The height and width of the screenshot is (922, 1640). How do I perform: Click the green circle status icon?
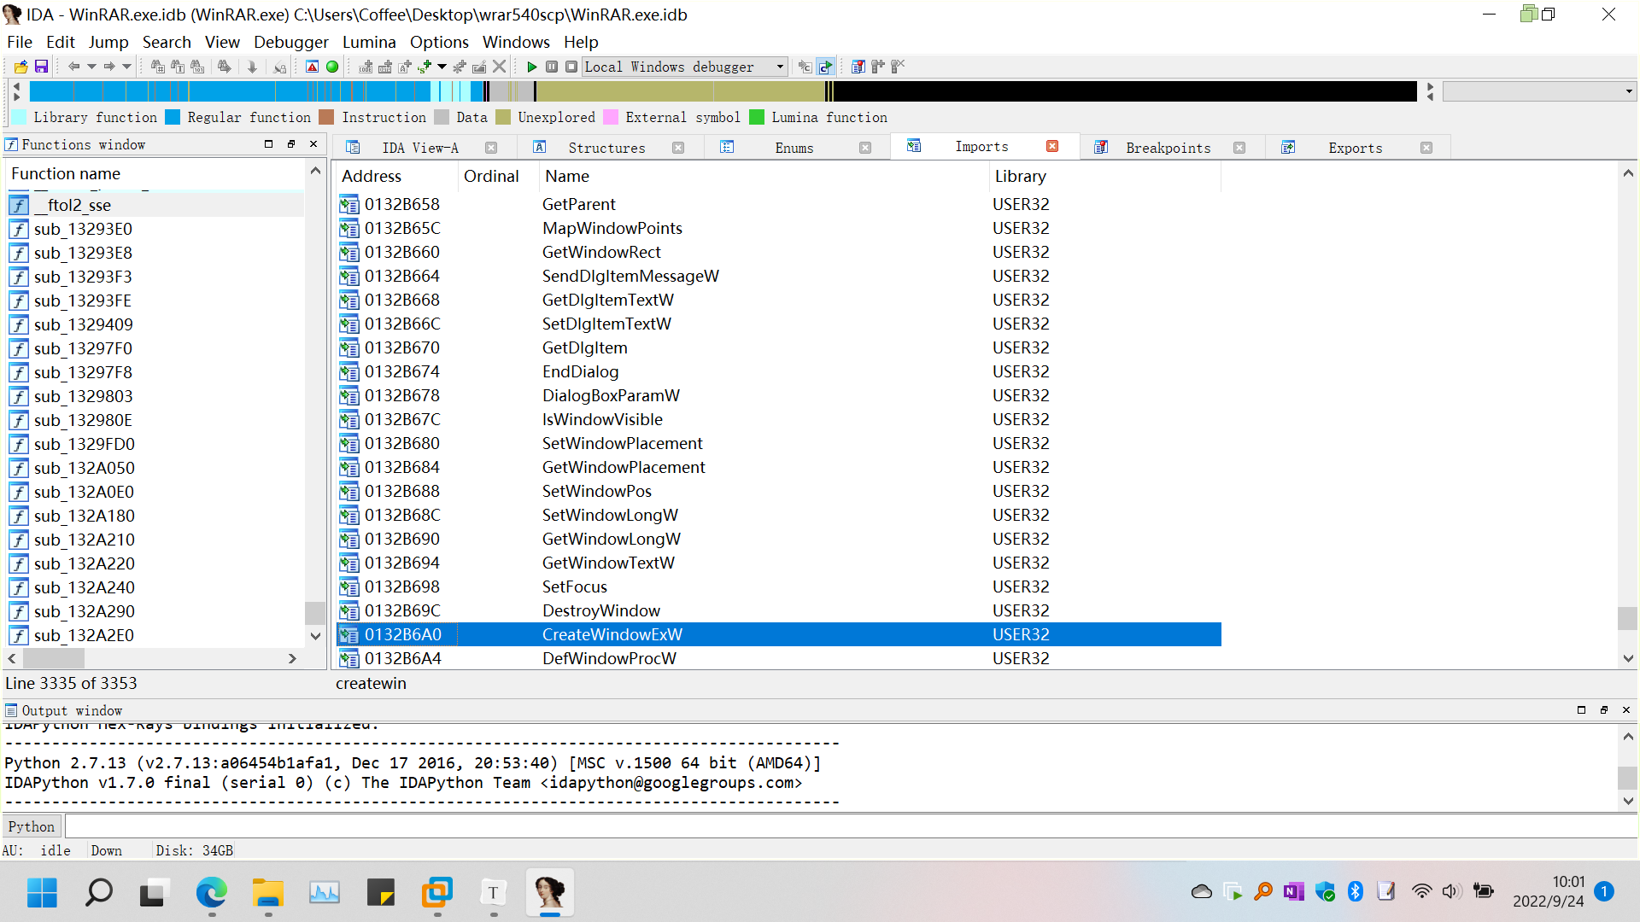(x=332, y=67)
